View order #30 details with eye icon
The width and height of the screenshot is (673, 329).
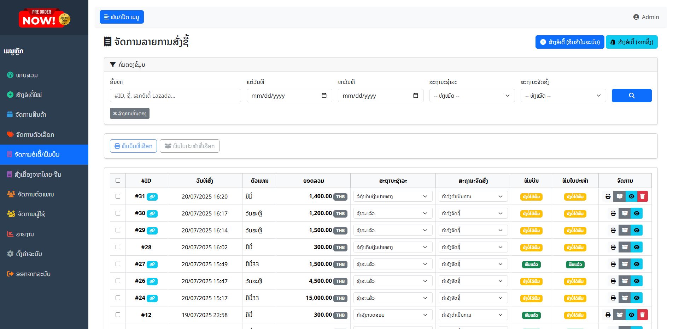click(636, 213)
